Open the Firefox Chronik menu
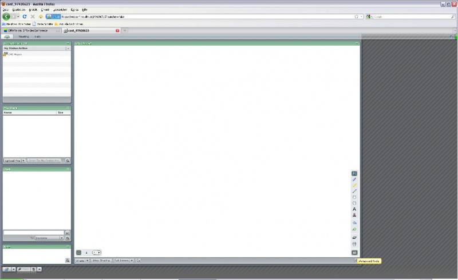This screenshot has height=280, width=458. (45, 10)
